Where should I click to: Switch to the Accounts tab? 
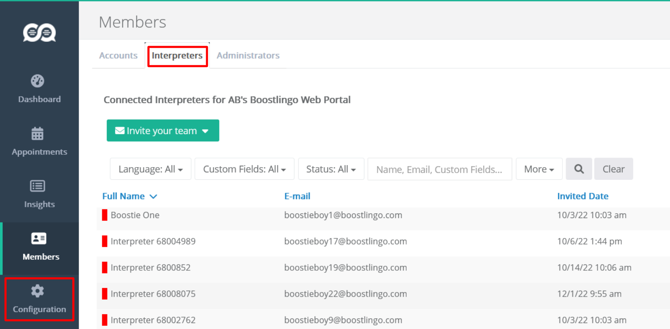click(x=118, y=55)
